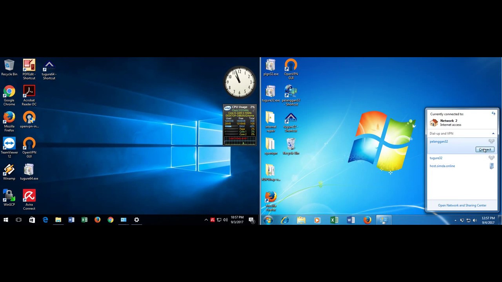This screenshot has width=502, height=282.
Task: Launch OpenVPN GUI on Windows 10 desktop
Action: pos(29,148)
